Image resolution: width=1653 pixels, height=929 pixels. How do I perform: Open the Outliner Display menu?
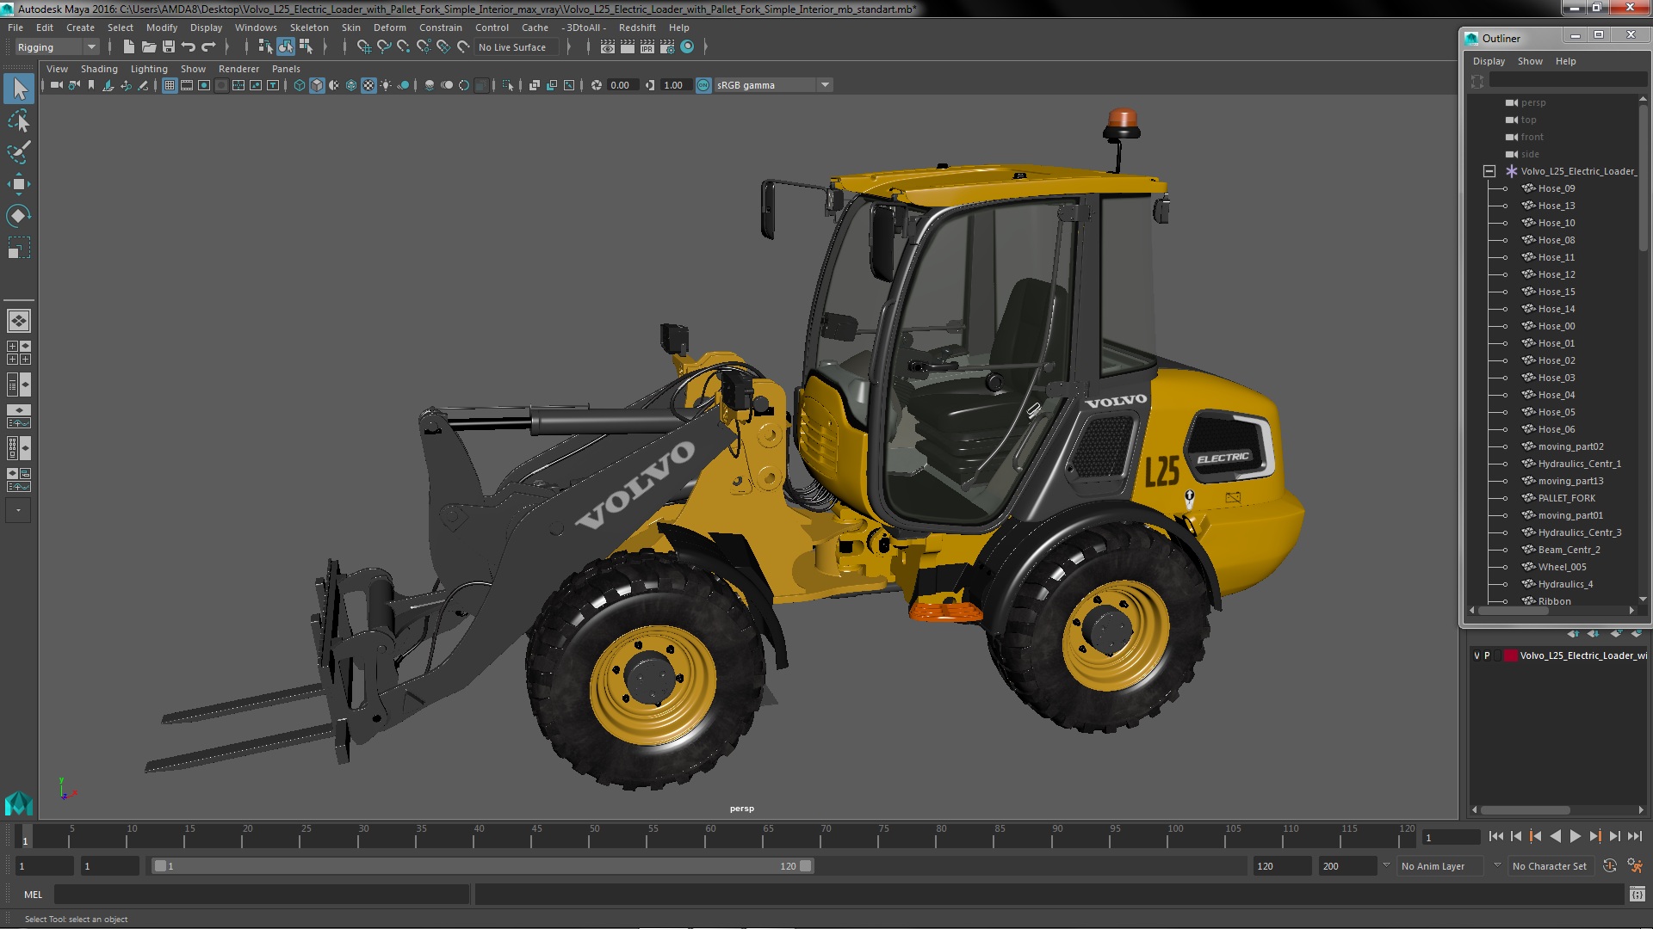1489,61
